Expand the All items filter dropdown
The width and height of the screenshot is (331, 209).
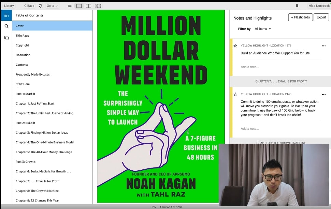pos(263,29)
